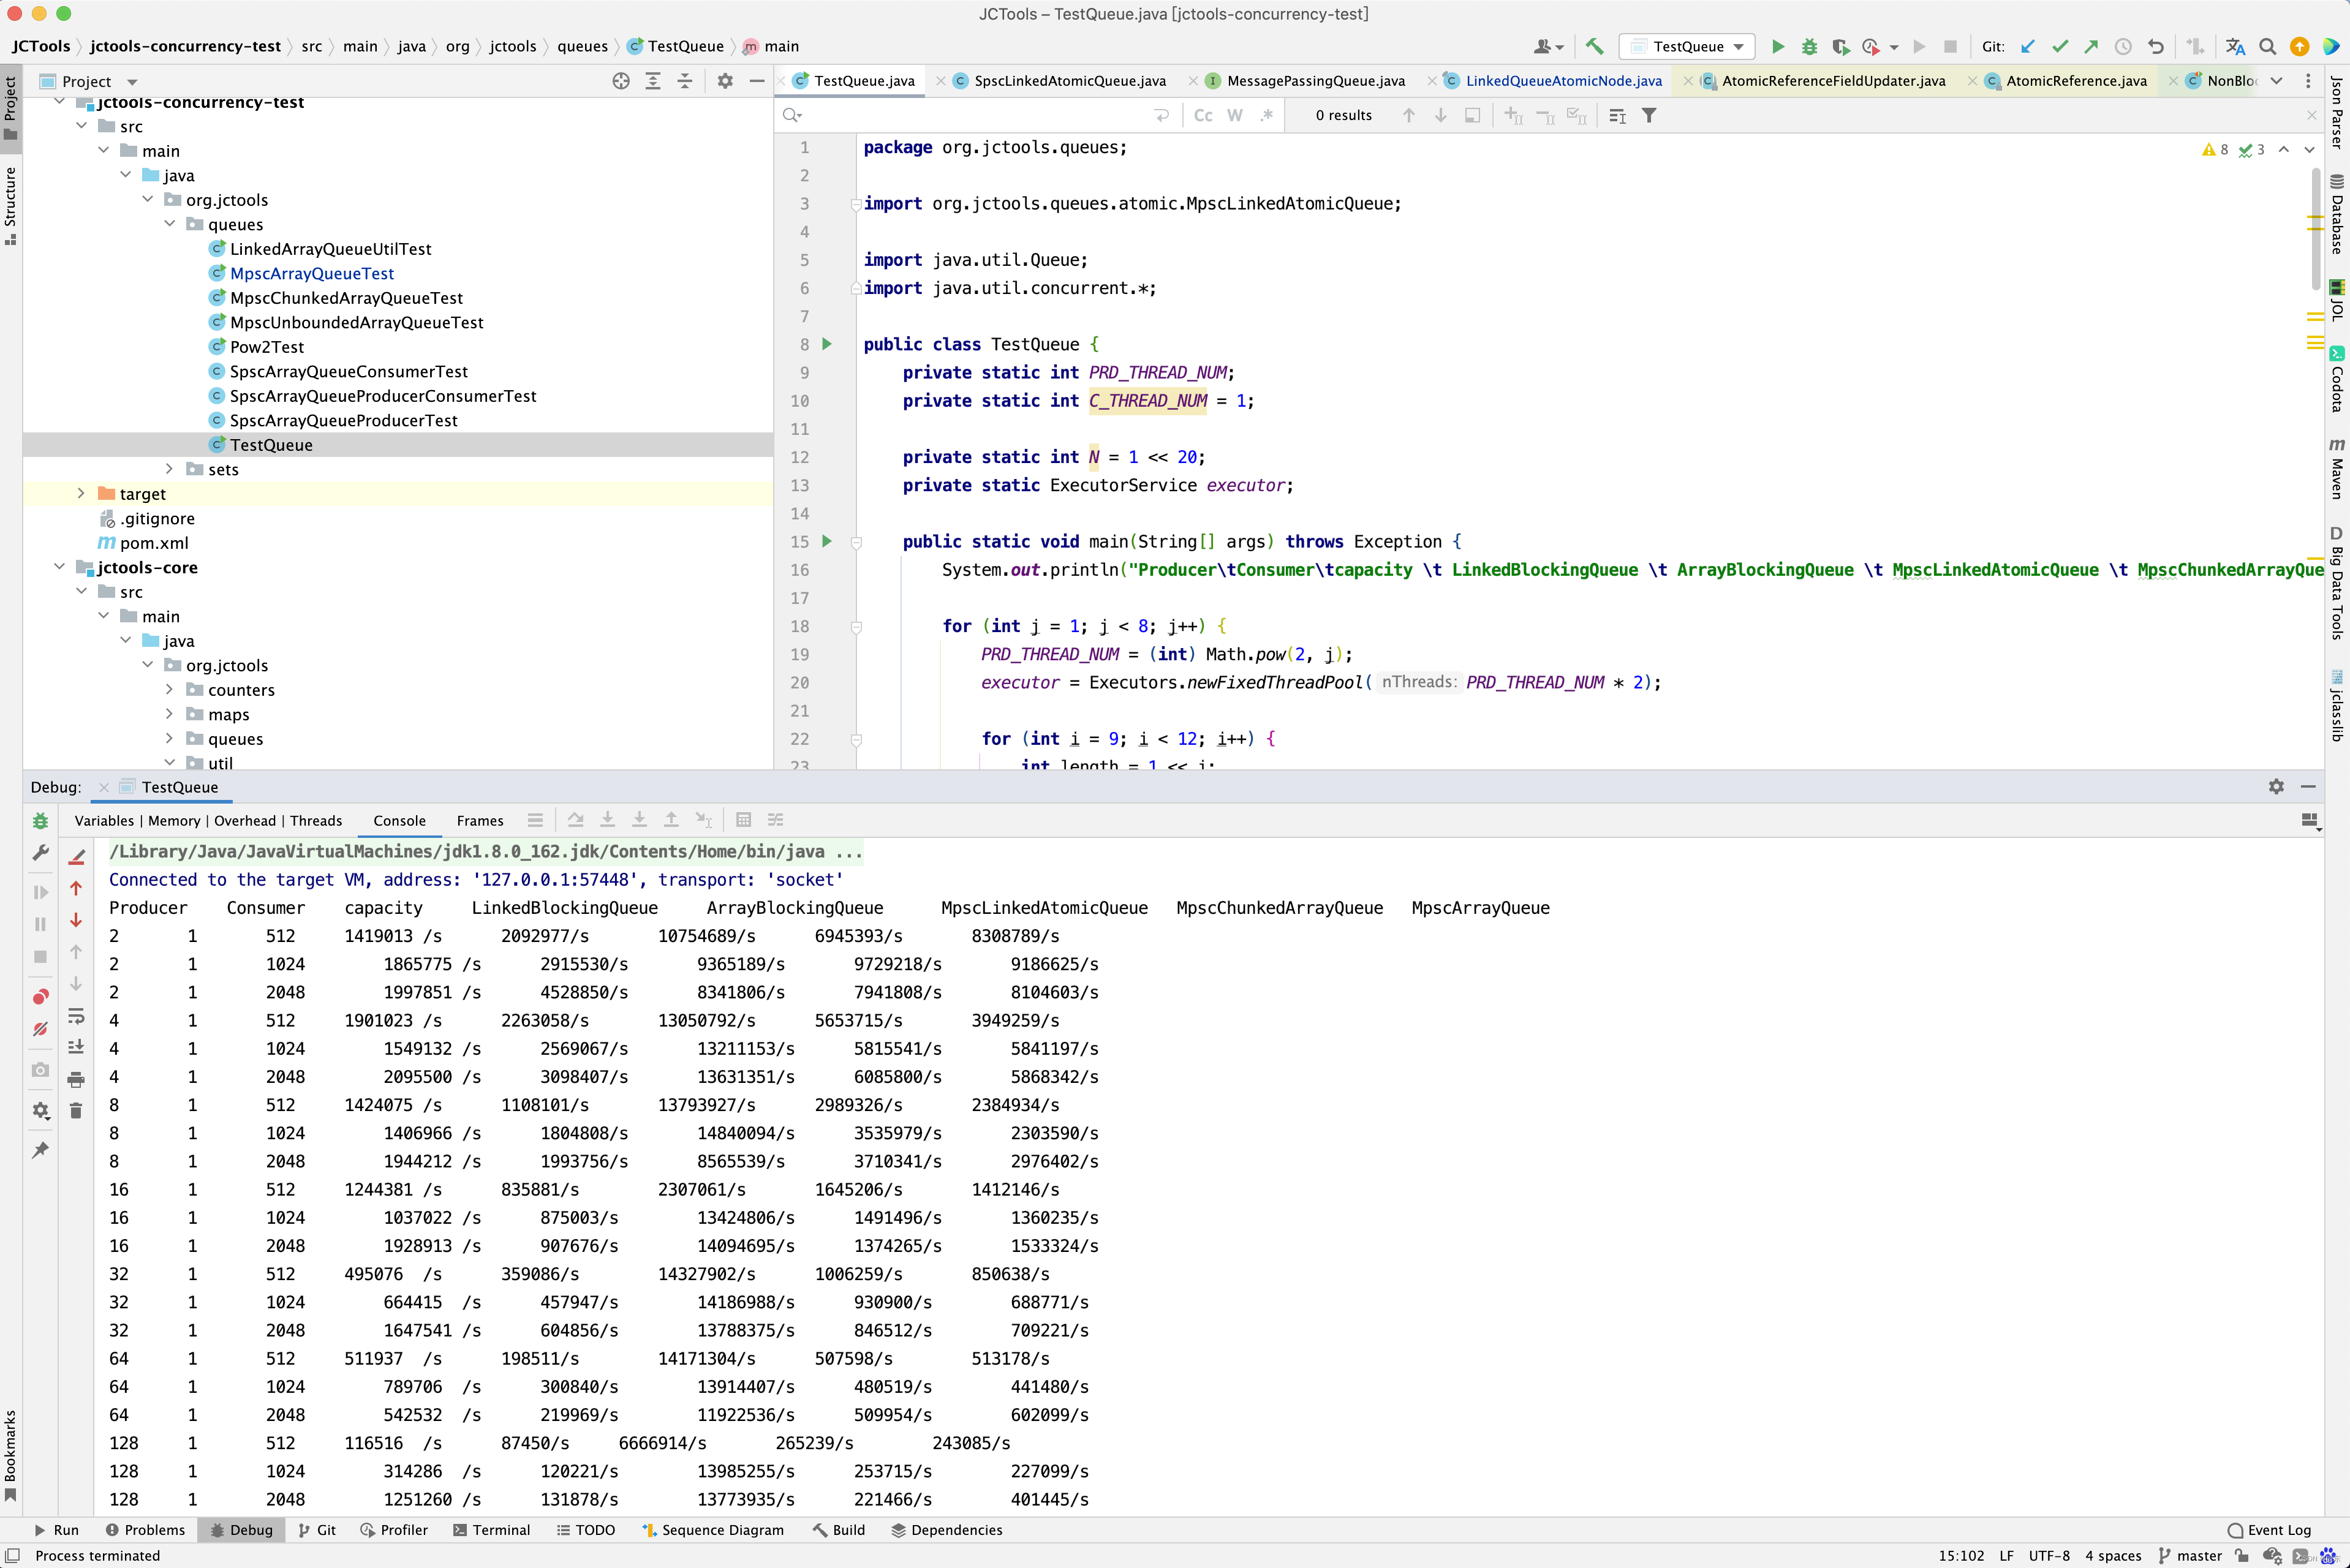Viewport: 2350px width, 1568px height.
Task: Open Sequence Diagram tool window
Action: click(x=712, y=1530)
